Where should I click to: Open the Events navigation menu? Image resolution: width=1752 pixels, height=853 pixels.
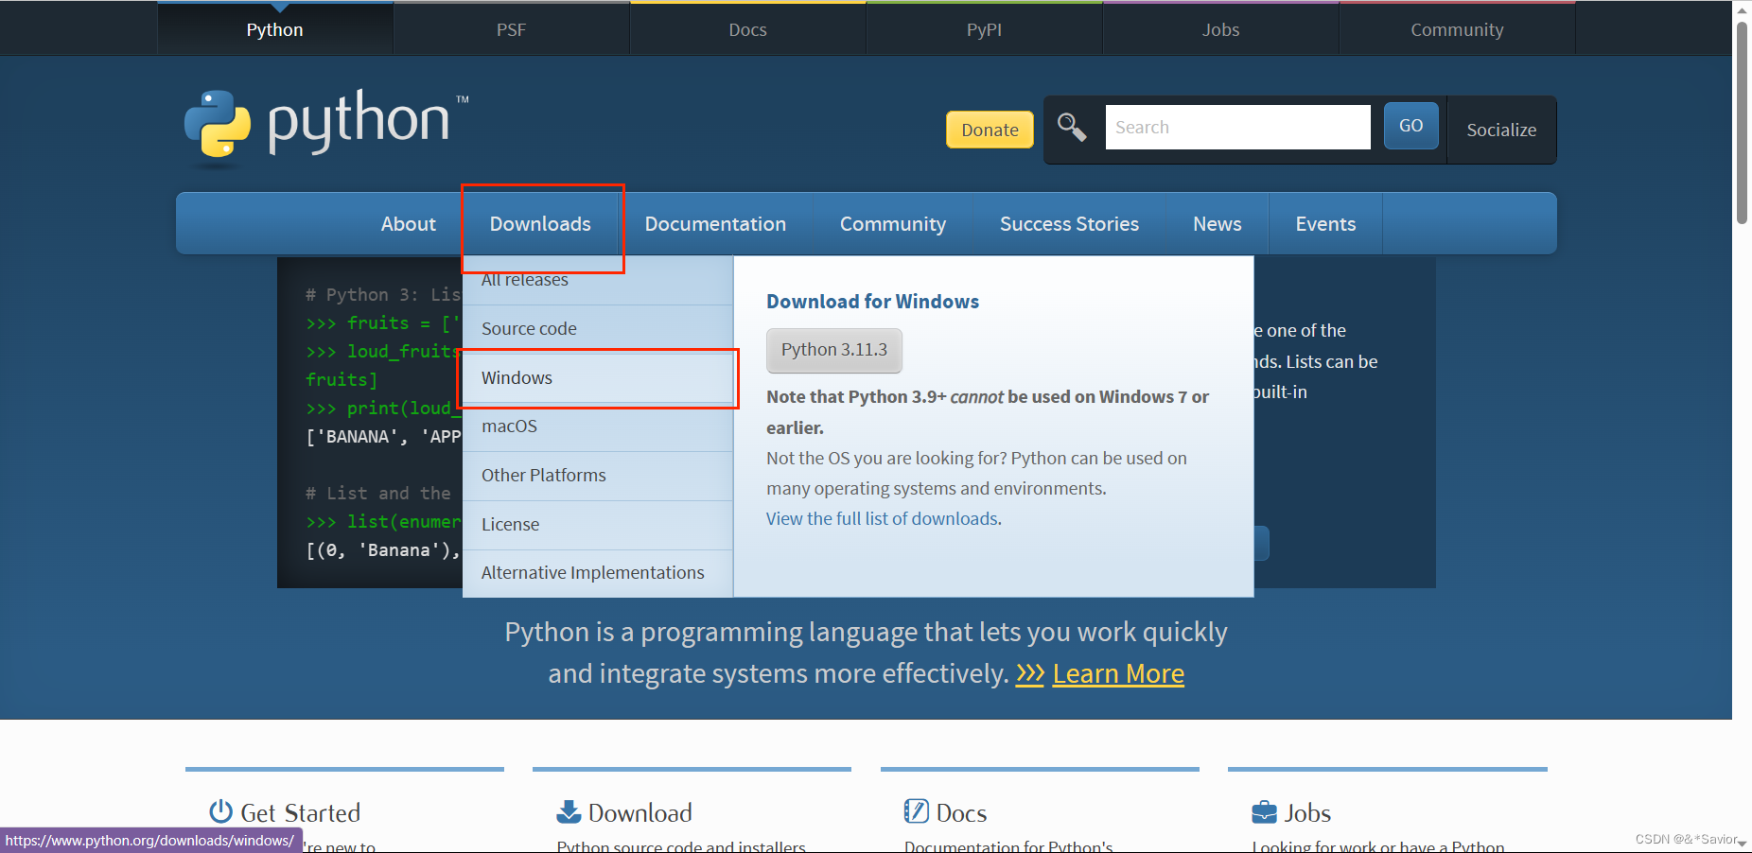coord(1325,224)
